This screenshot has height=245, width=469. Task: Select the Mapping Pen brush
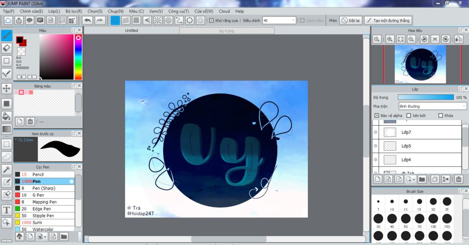coord(44,202)
